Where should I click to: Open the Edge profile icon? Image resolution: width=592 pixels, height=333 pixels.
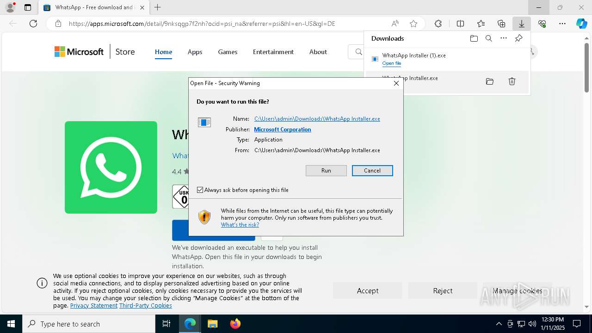click(10, 7)
